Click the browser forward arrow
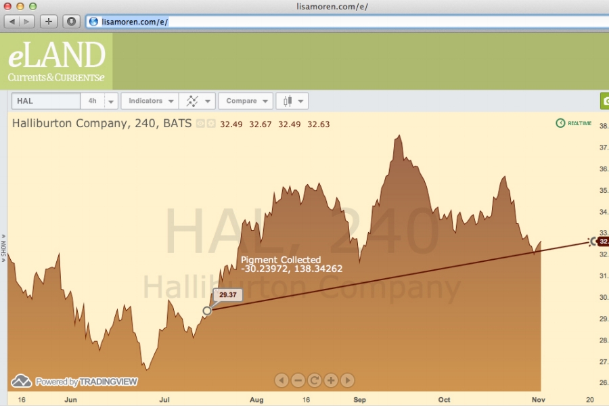The image size is (609, 406). tap(26, 22)
